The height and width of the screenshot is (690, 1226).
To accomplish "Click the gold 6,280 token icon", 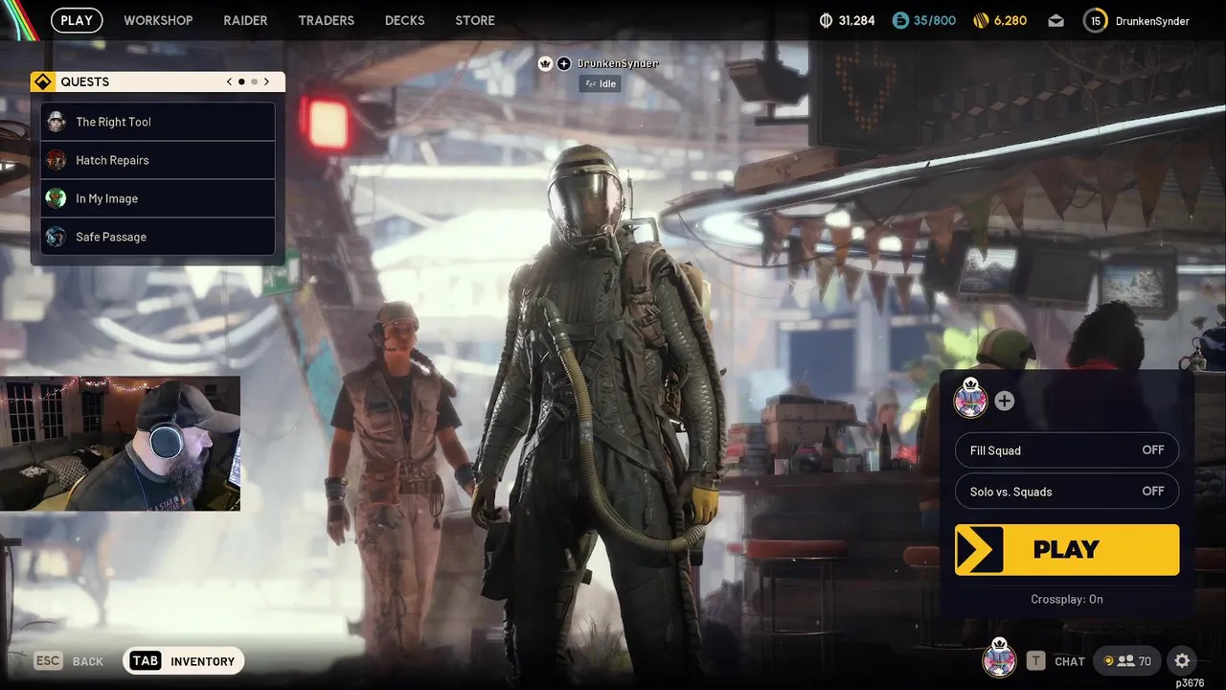I will click(x=980, y=20).
